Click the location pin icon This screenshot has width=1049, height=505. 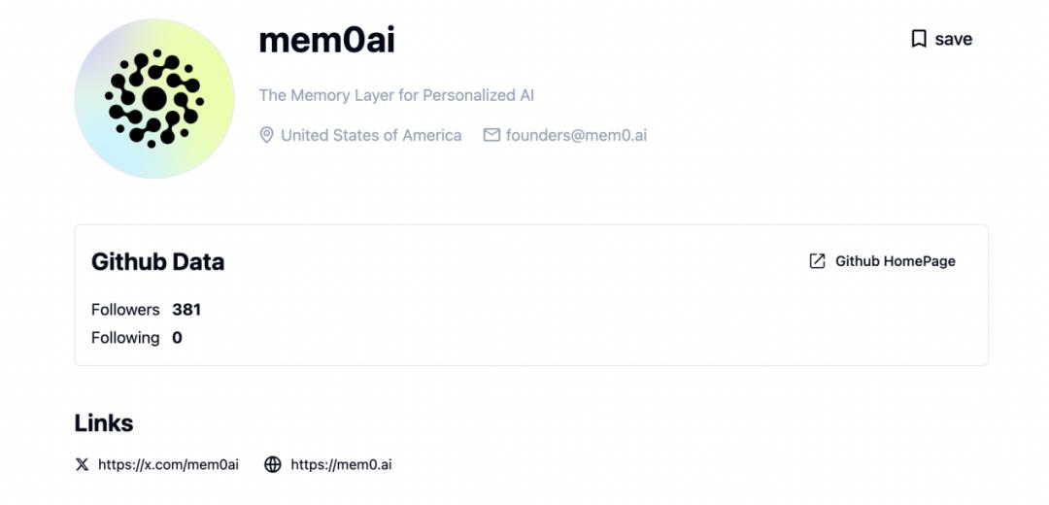[266, 135]
